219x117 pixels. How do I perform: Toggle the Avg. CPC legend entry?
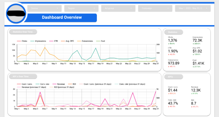pyautogui.click(x=68, y=41)
